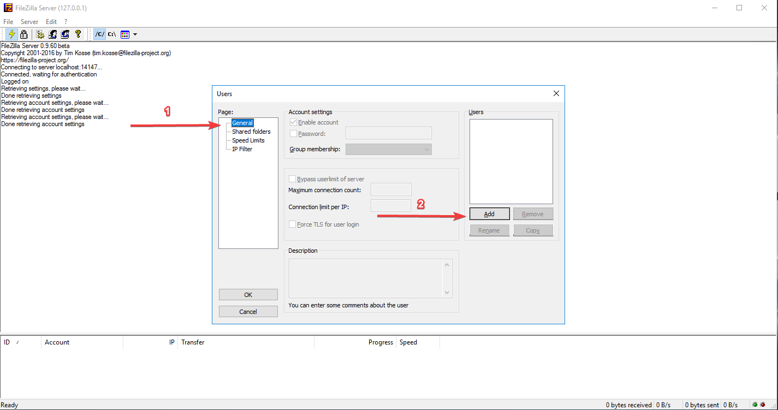Select the Shared folders page
The image size is (778, 410).
click(x=251, y=132)
